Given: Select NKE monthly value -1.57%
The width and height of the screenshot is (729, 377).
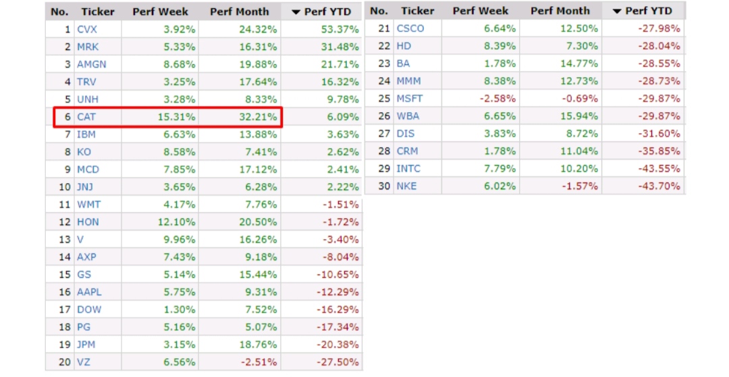Looking at the screenshot, I should (579, 186).
